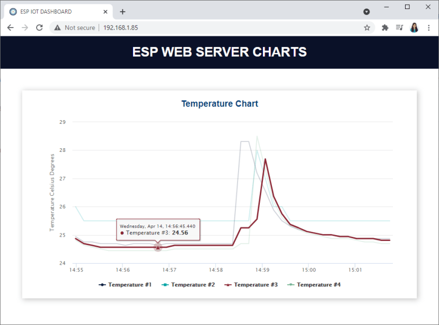Click the Temperature #3 tooltip on the chart
The width and height of the screenshot is (439, 325).
click(x=158, y=229)
